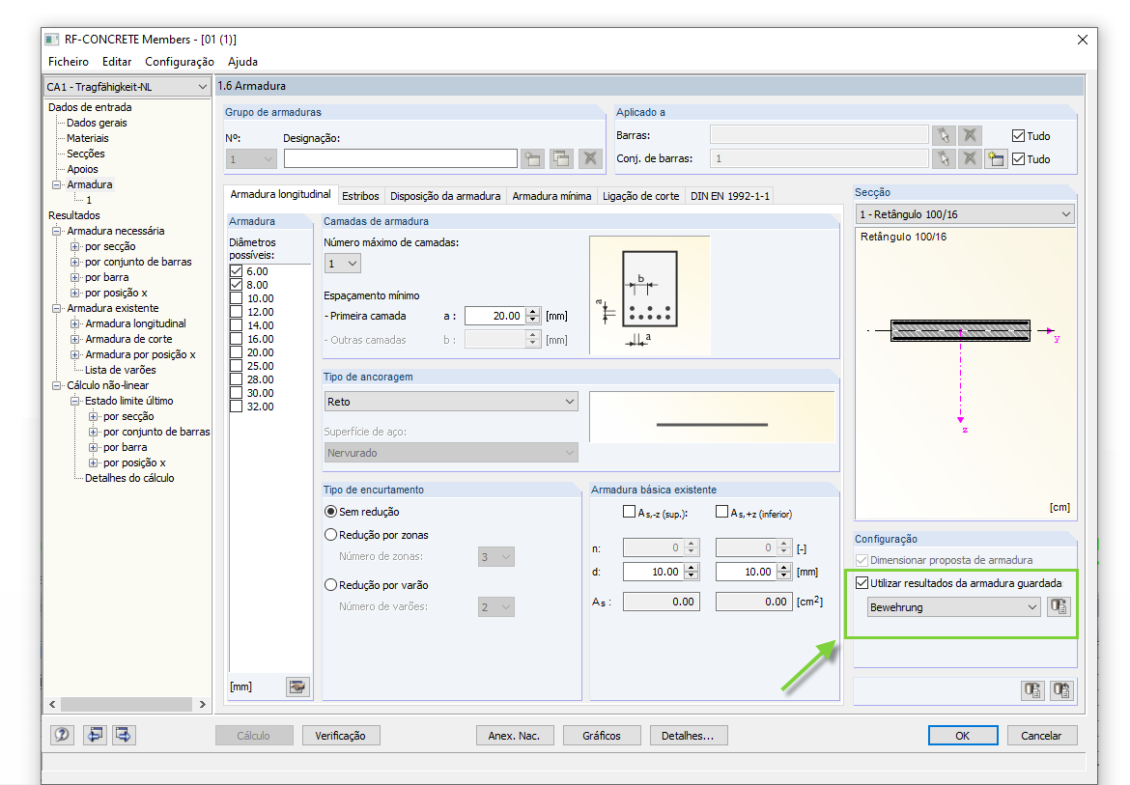Go to next module window icon

124,735
